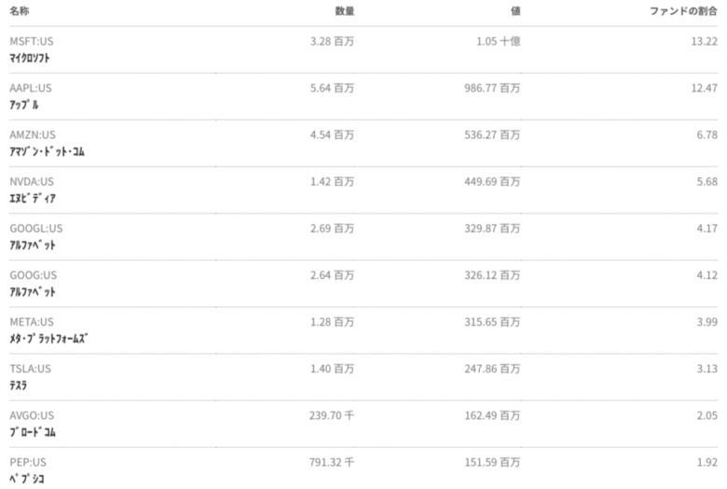The width and height of the screenshot is (727, 489).
Task: Click the ファンドの割合 column header
Action: point(683,11)
